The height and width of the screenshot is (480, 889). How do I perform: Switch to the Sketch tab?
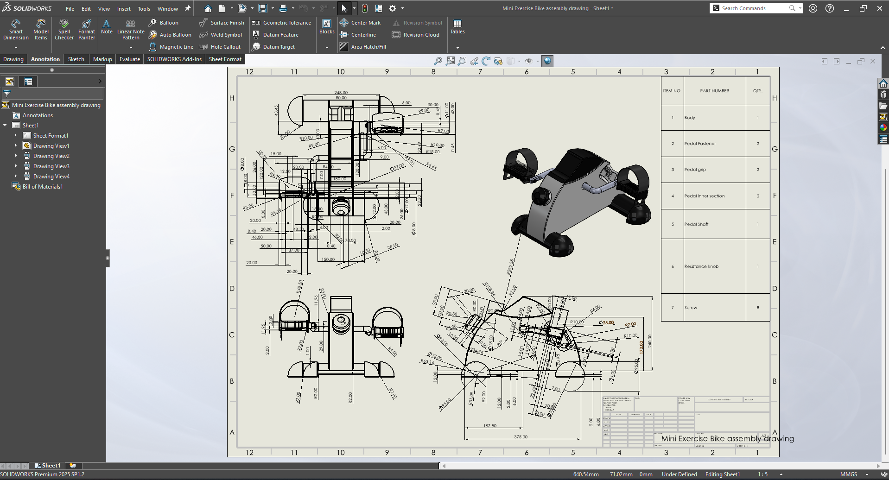[x=76, y=59]
